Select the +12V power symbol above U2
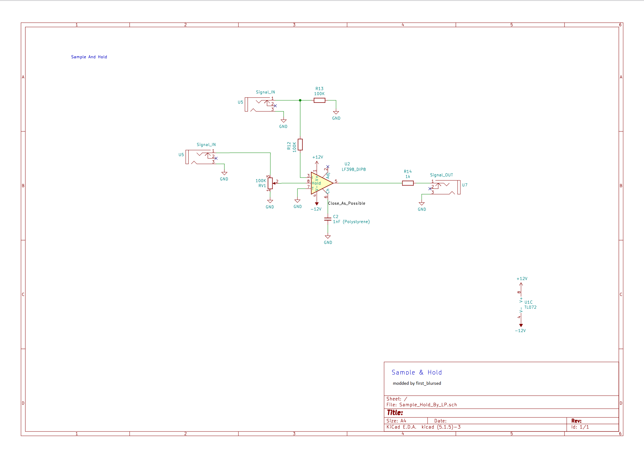The height and width of the screenshot is (456, 644). point(317,162)
